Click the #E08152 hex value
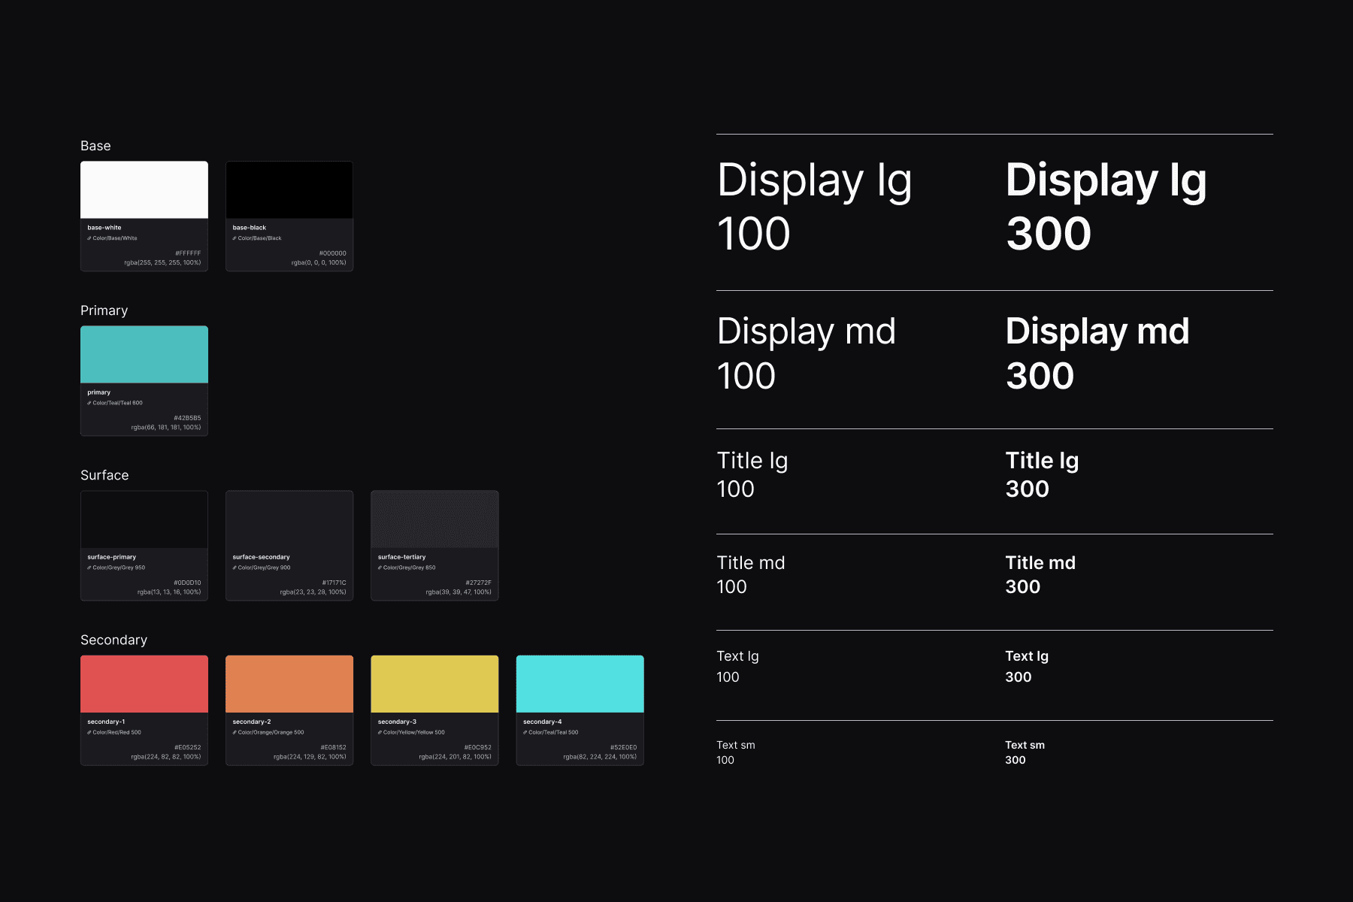1353x902 pixels. coord(333,747)
